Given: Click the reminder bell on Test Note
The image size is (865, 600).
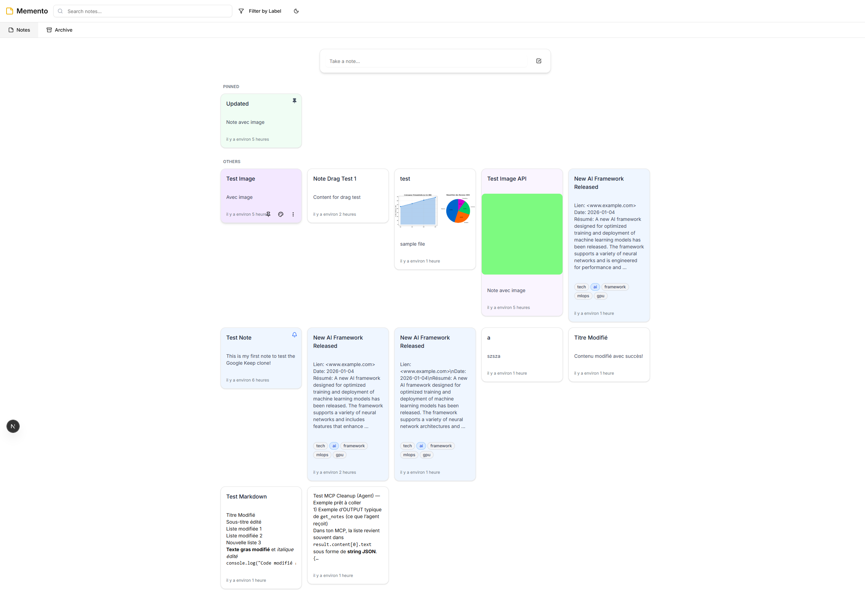Looking at the screenshot, I should (x=294, y=335).
